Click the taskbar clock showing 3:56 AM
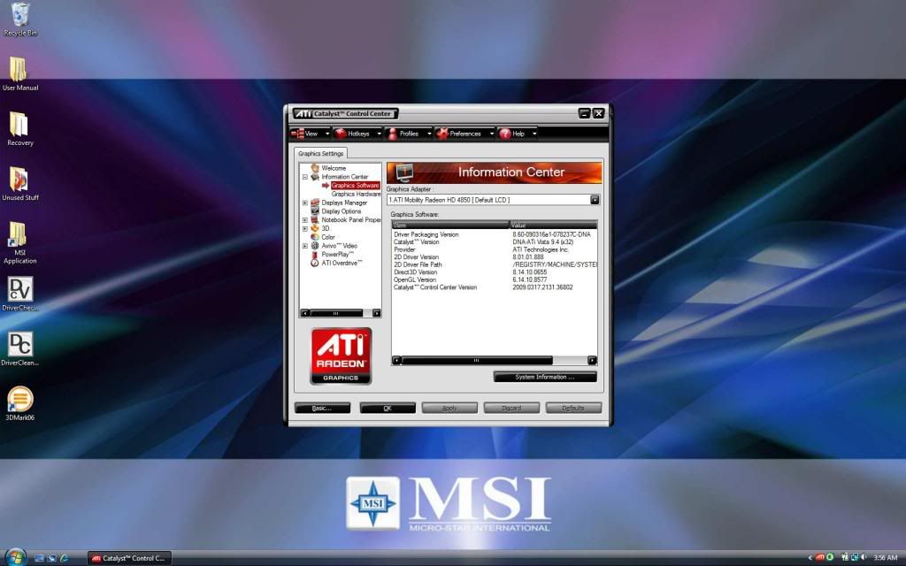This screenshot has height=566, width=906. point(885,558)
